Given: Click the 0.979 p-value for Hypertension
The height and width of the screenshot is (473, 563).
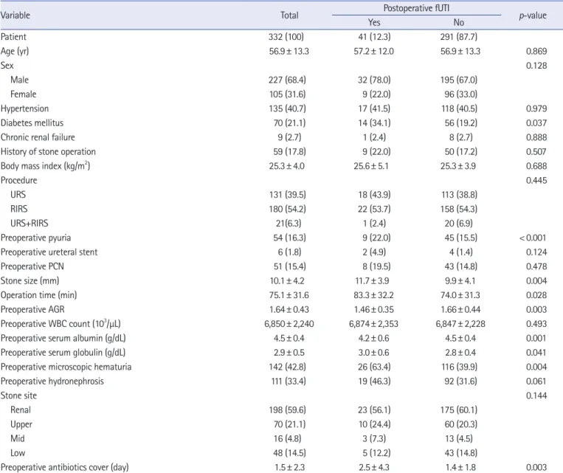Looking at the screenshot, I should click(x=536, y=108).
